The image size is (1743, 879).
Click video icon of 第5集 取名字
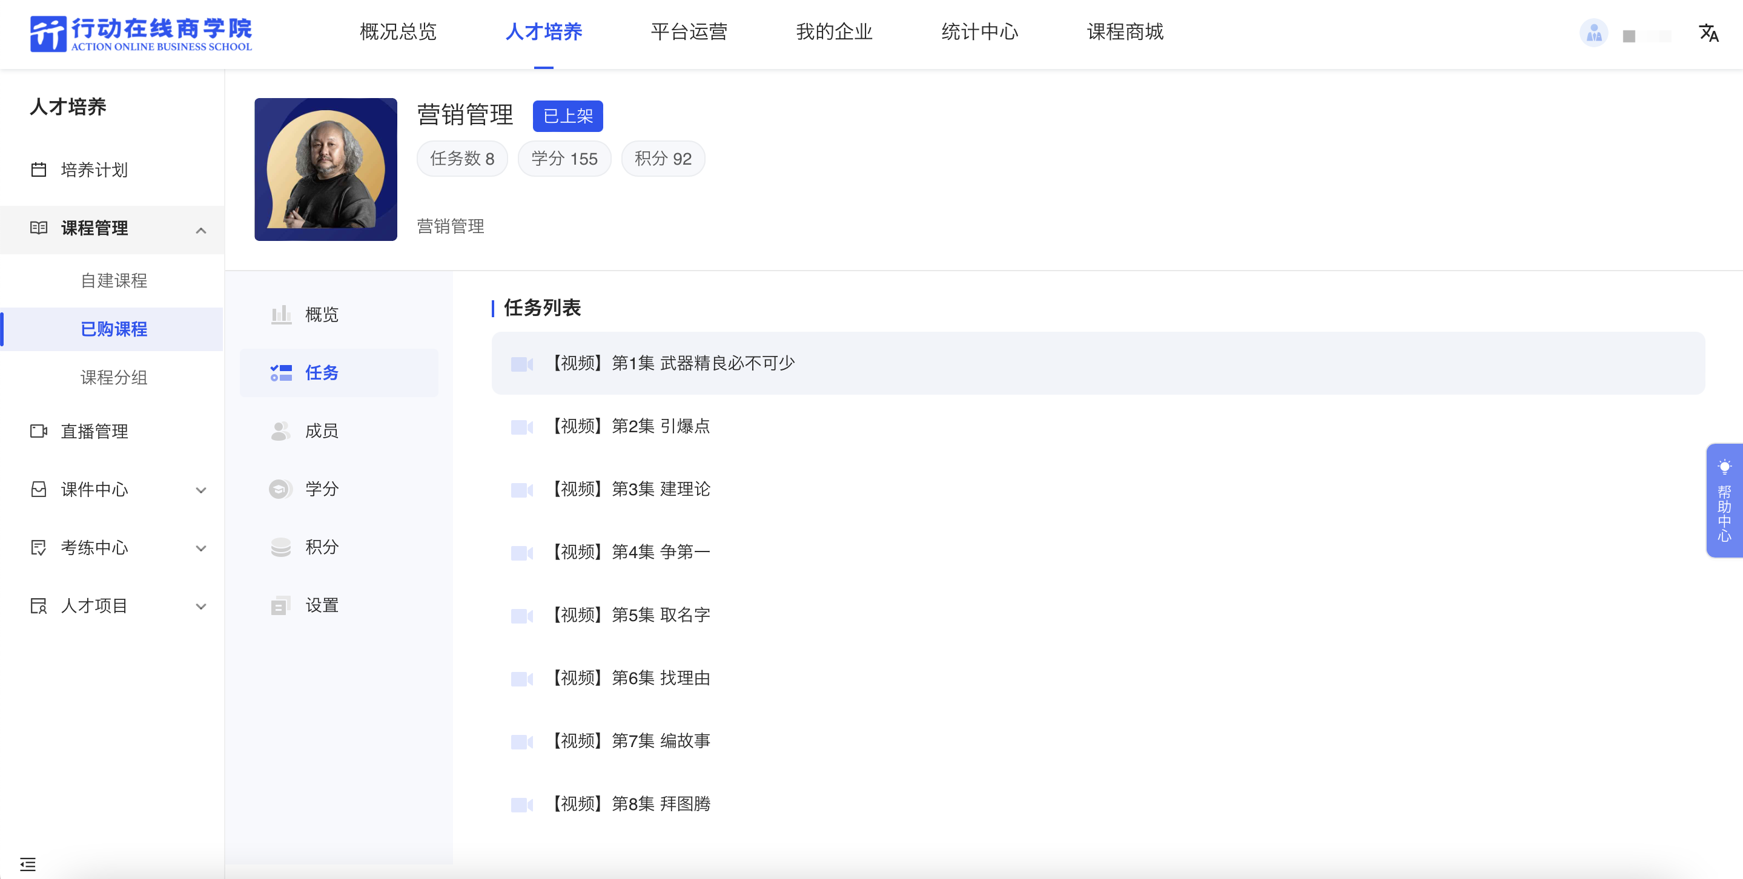pyautogui.click(x=521, y=615)
